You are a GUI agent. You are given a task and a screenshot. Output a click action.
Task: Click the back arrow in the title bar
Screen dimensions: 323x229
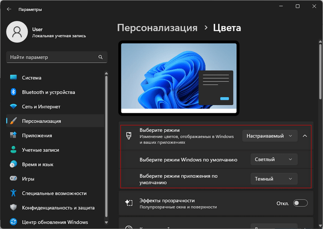9,9
